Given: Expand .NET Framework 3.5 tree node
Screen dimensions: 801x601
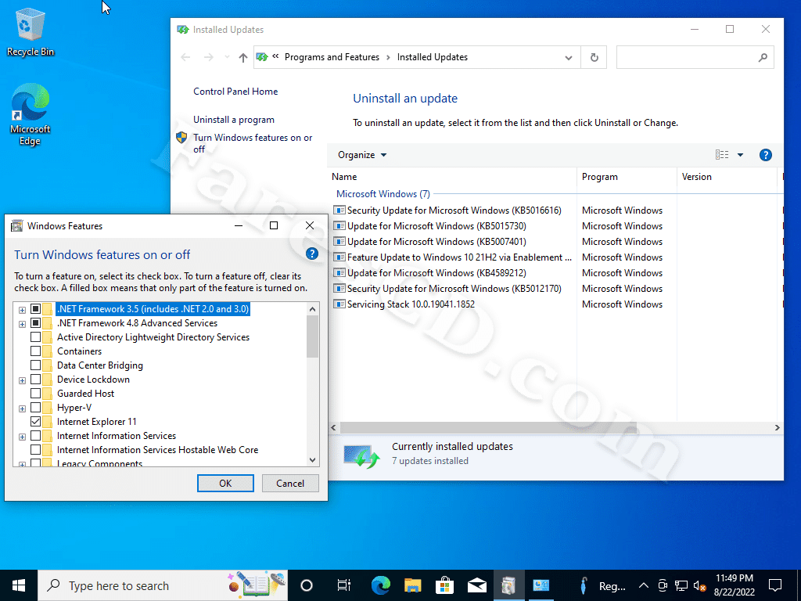Looking at the screenshot, I should [22, 310].
